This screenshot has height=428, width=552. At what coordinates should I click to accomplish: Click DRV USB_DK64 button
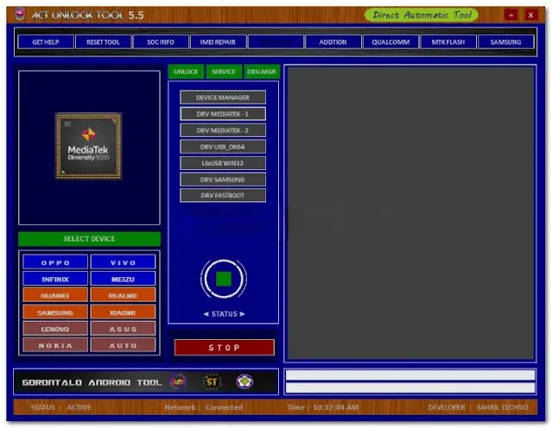coord(223,147)
